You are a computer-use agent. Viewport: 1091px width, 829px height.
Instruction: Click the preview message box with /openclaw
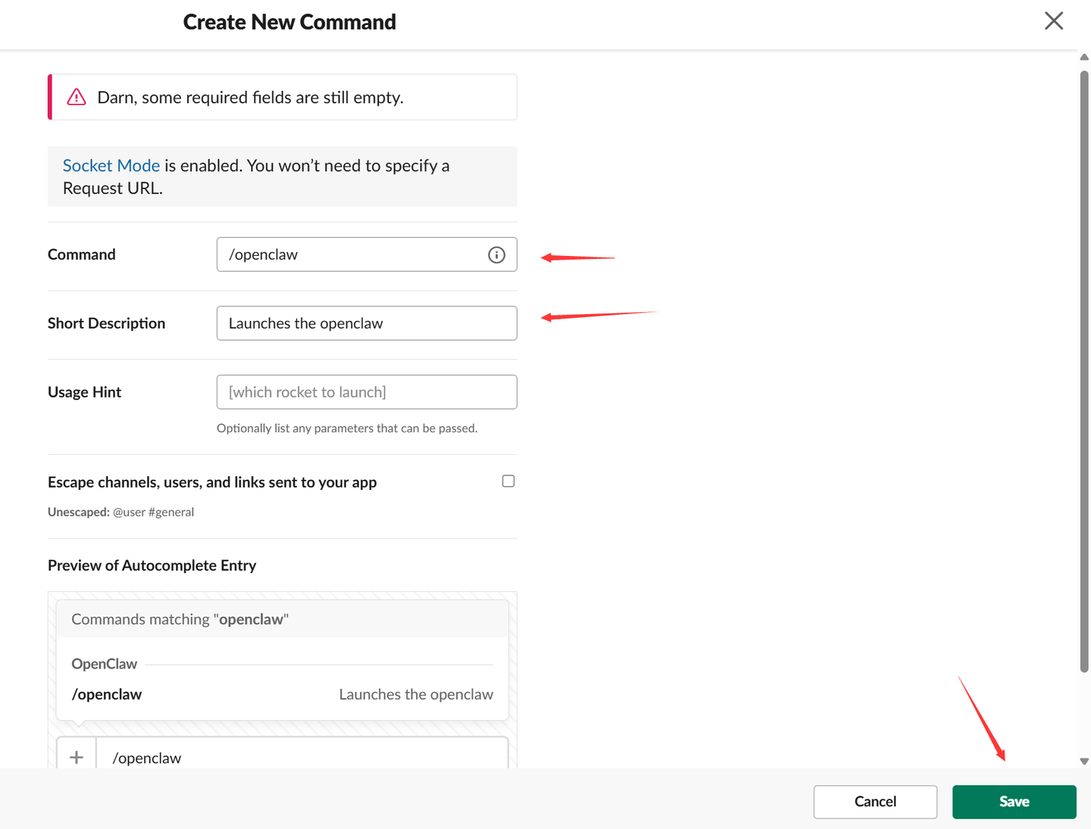302,757
